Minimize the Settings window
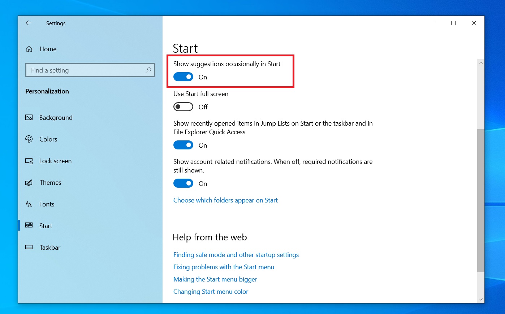 pos(433,23)
